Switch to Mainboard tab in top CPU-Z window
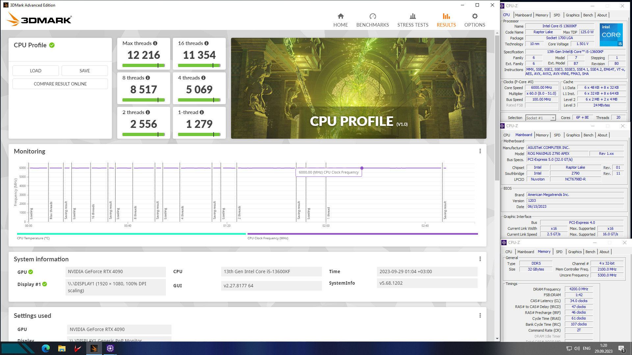This screenshot has height=355, width=632. point(523,15)
